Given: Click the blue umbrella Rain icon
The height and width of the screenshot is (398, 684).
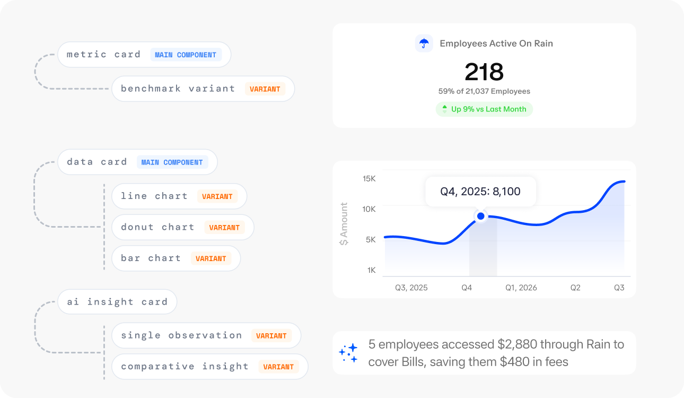Looking at the screenshot, I should click(x=424, y=44).
